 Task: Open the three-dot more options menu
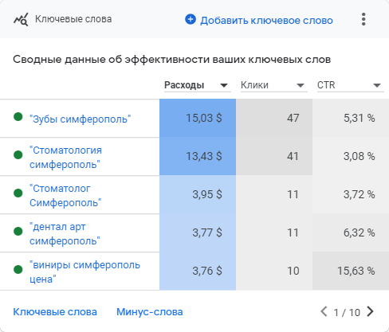click(363, 19)
